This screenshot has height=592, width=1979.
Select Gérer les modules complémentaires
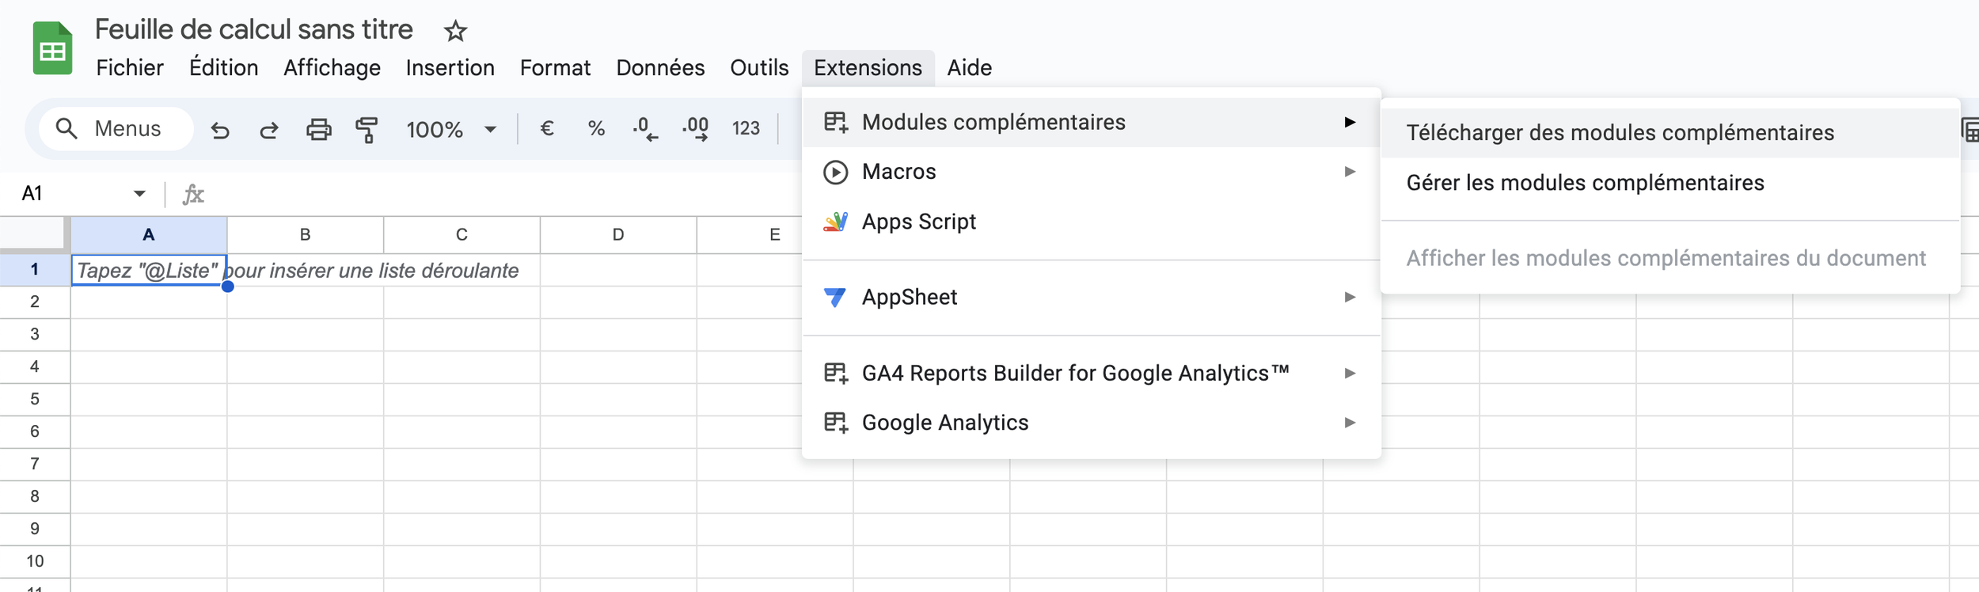click(1585, 183)
